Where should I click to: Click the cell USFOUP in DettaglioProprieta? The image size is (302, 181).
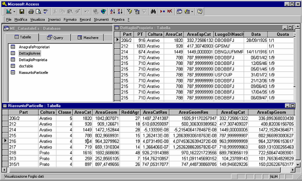tap(229, 74)
